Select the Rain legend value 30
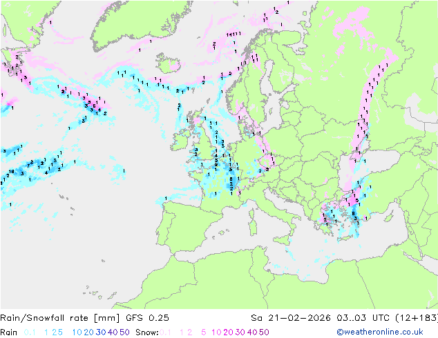438x338 pixels. coord(101,332)
